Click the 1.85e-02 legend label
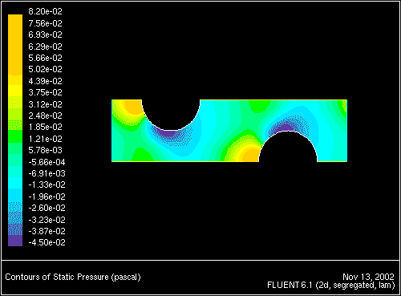The width and height of the screenshot is (401, 296). [45, 127]
